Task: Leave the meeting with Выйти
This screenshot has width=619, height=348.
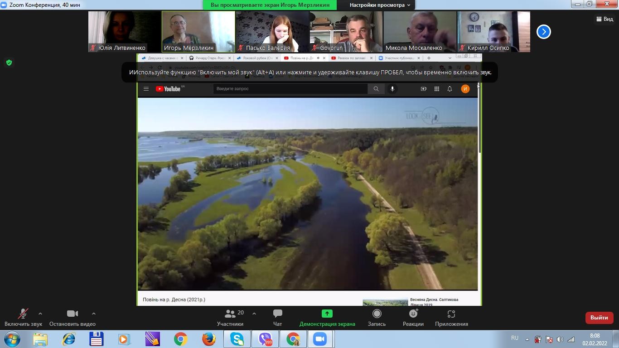Action: 599,318
